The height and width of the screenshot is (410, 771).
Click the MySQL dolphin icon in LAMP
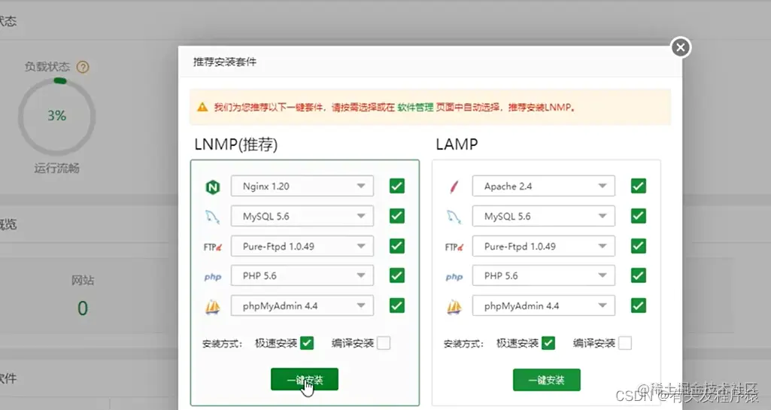click(x=454, y=217)
